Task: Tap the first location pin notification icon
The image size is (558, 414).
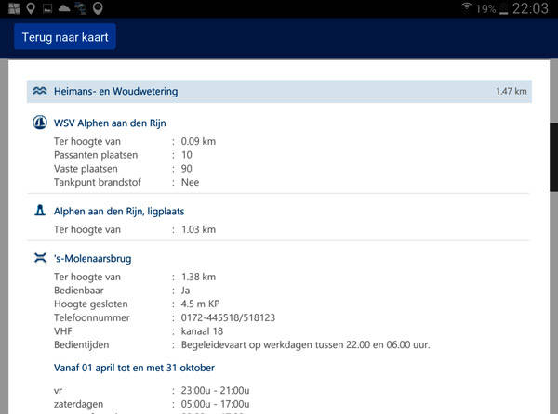Action: coord(31,8)
